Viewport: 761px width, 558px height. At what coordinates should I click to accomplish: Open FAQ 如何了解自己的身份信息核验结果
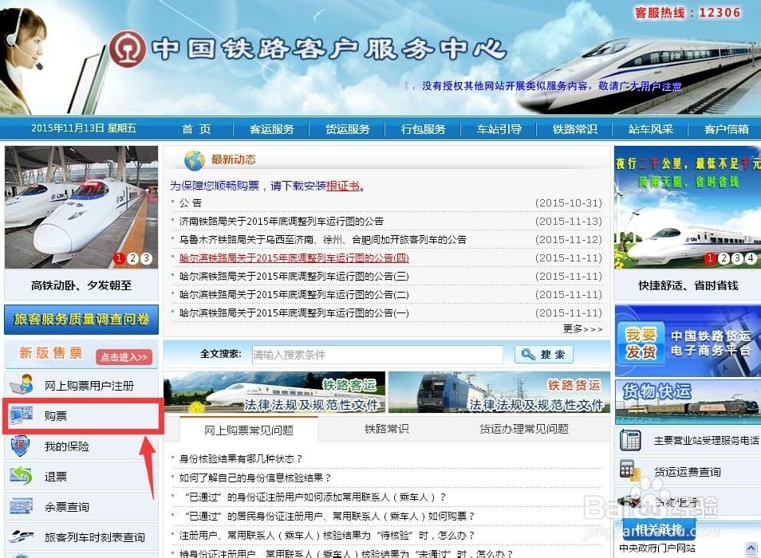pos(255,478)
